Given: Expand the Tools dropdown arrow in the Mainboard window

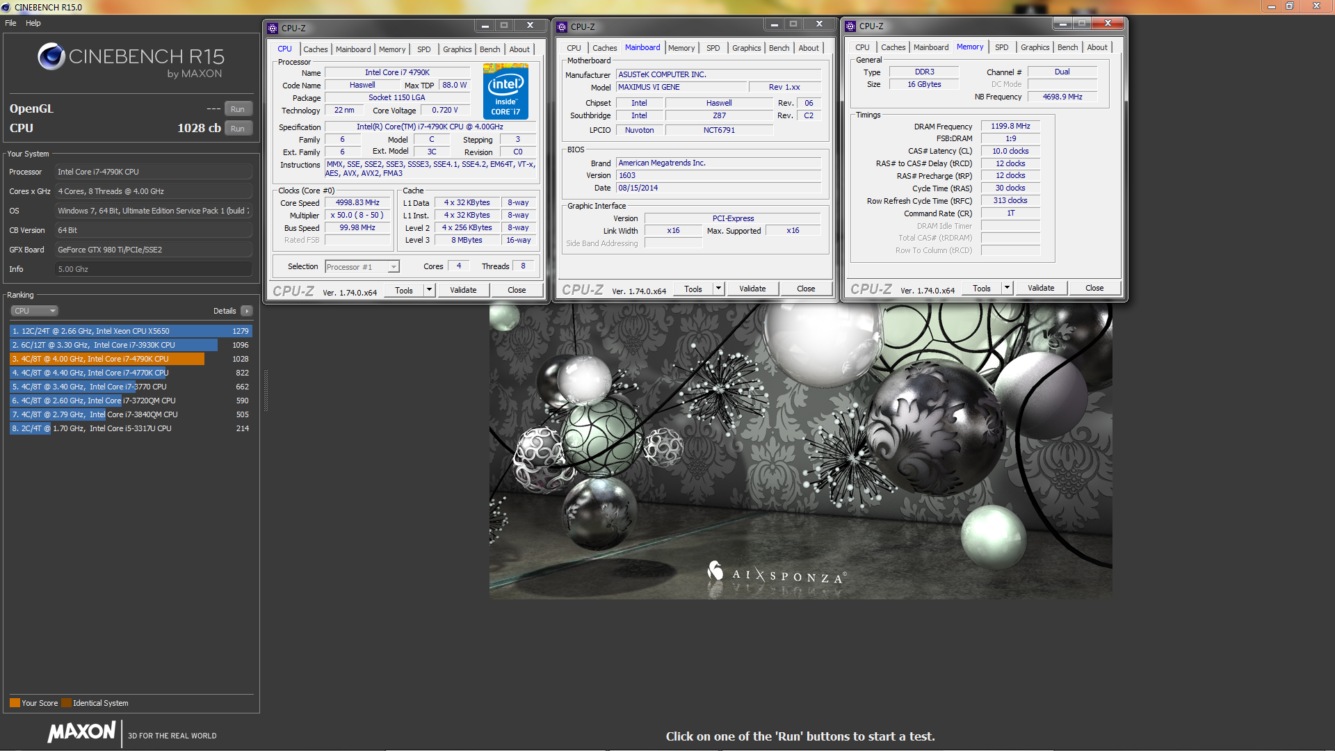Looking at the screenshot, I should click(x=718, y=289).
